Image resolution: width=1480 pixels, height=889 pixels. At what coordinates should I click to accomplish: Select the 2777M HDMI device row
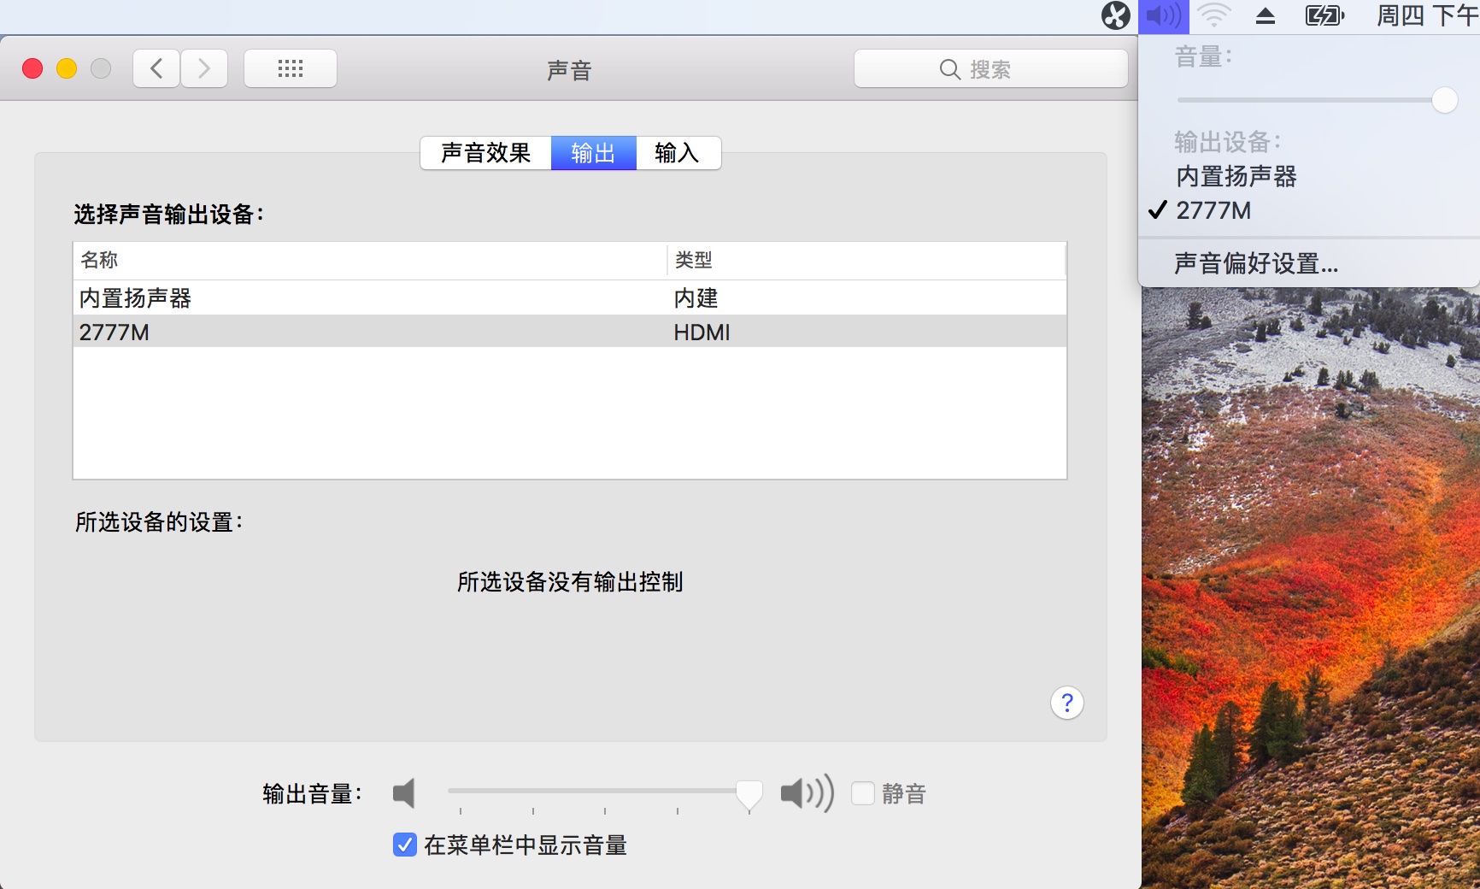pos(570,332)
